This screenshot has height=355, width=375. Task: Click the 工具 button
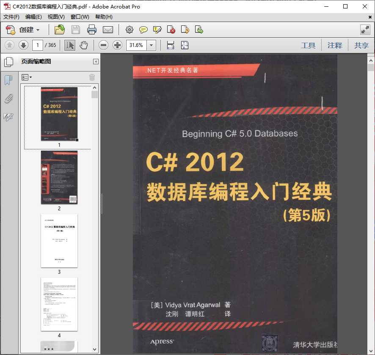click(x=309, y=45)
